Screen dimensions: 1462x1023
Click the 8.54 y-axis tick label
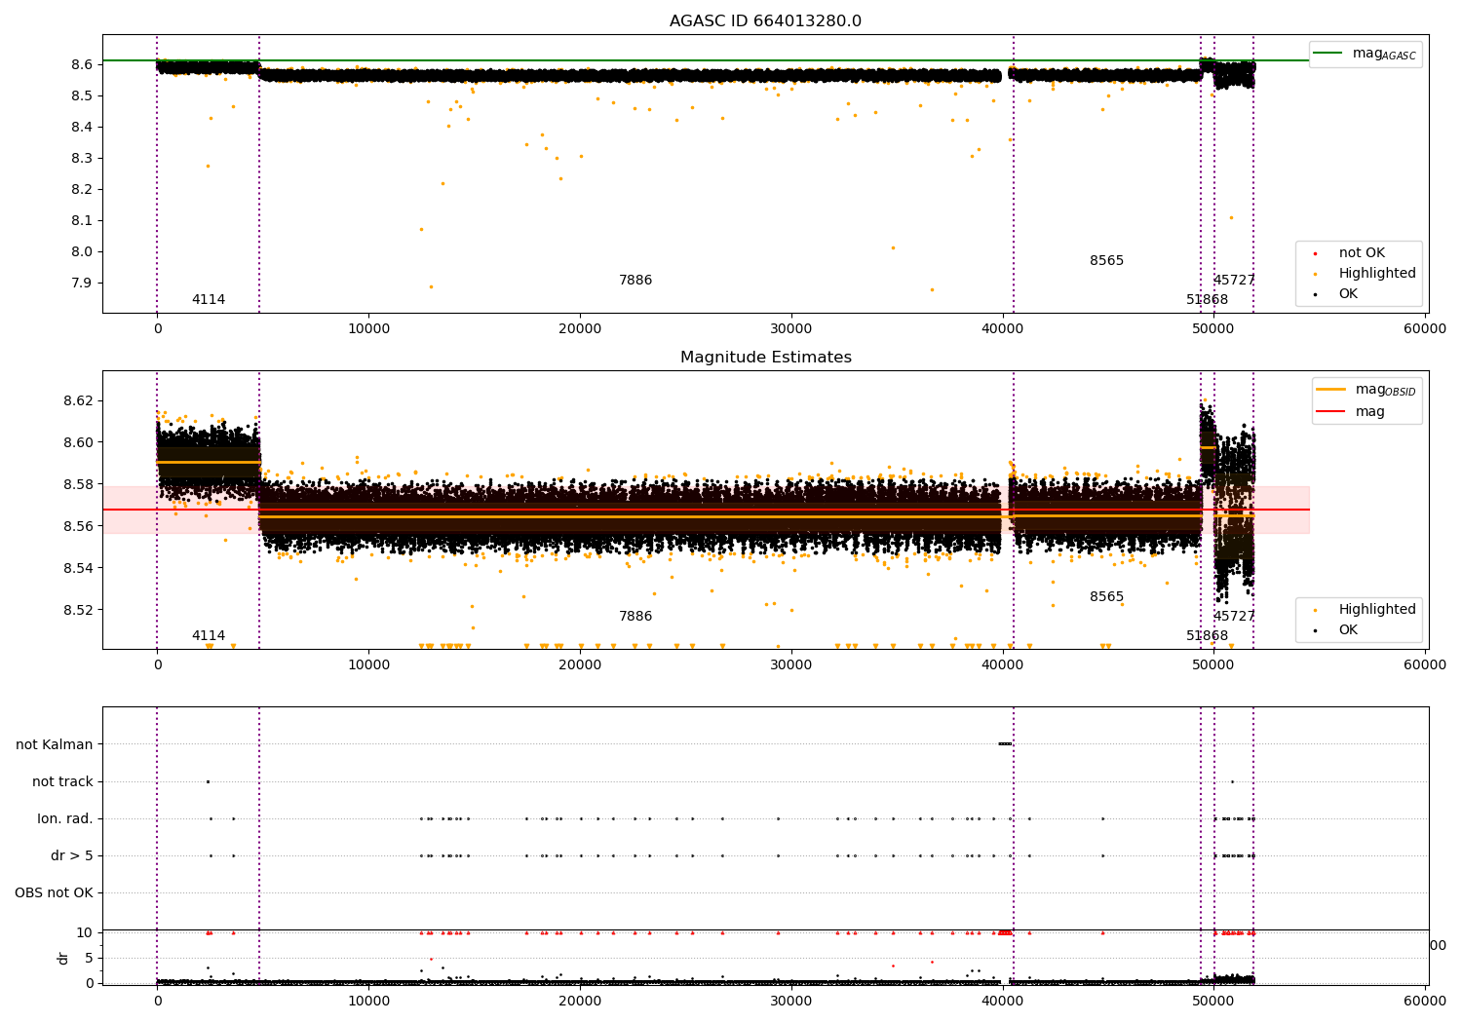click(77, 568)
